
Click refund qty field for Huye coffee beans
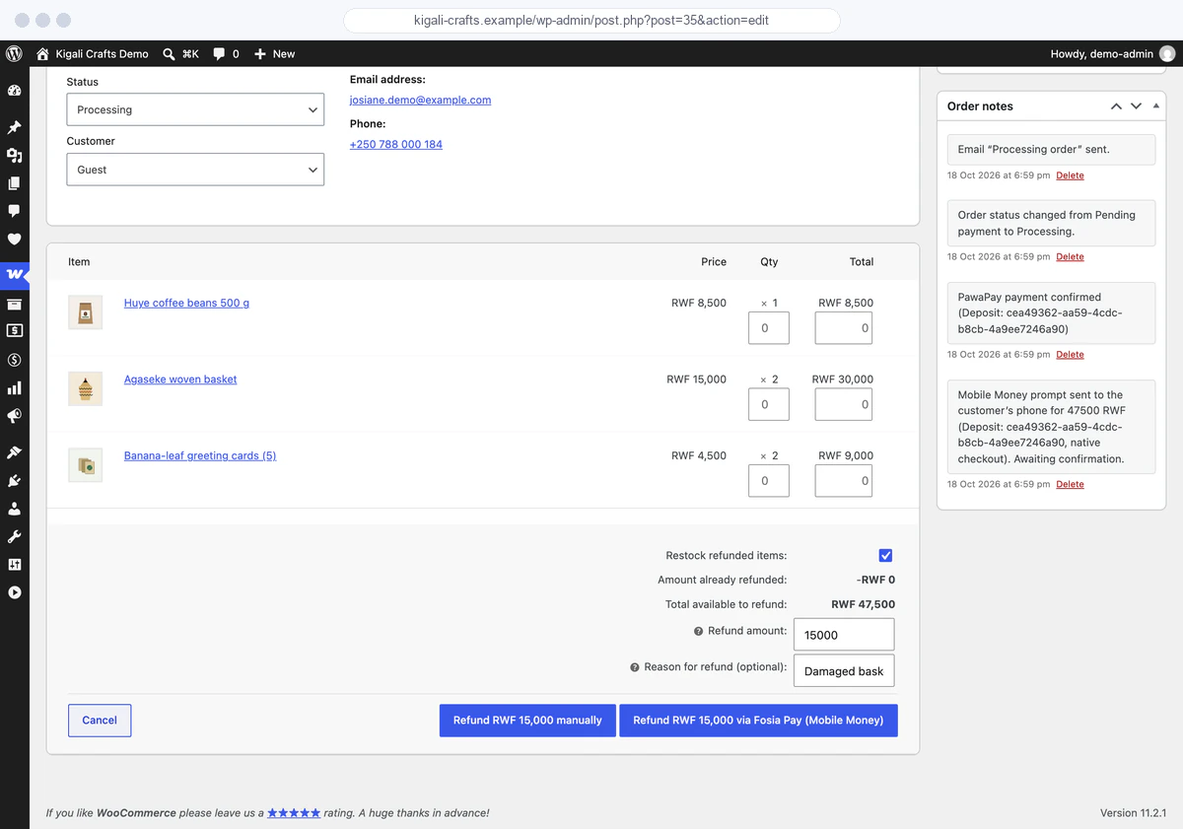pos(769,328)
